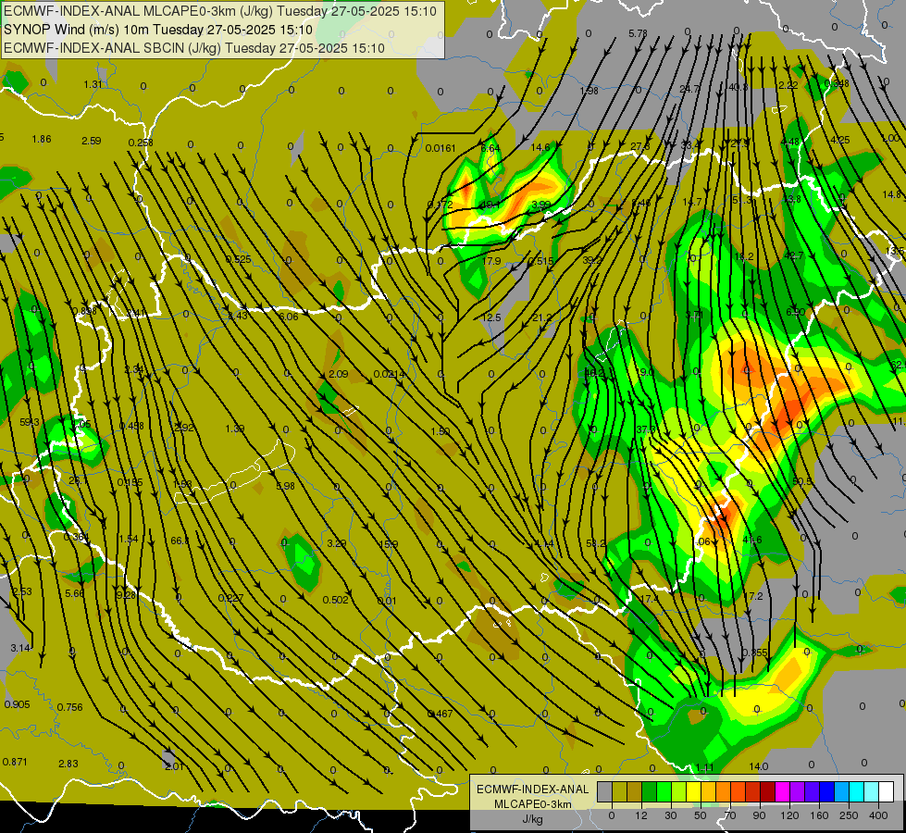Image resolution: width=906 pixels, height=833 pixels.
Task: Click the map value '2.83'
Action: click(x=68, y=764)
